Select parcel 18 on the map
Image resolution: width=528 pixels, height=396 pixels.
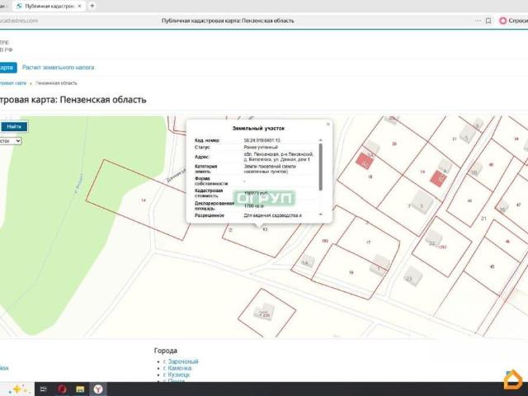coord(370,177)
